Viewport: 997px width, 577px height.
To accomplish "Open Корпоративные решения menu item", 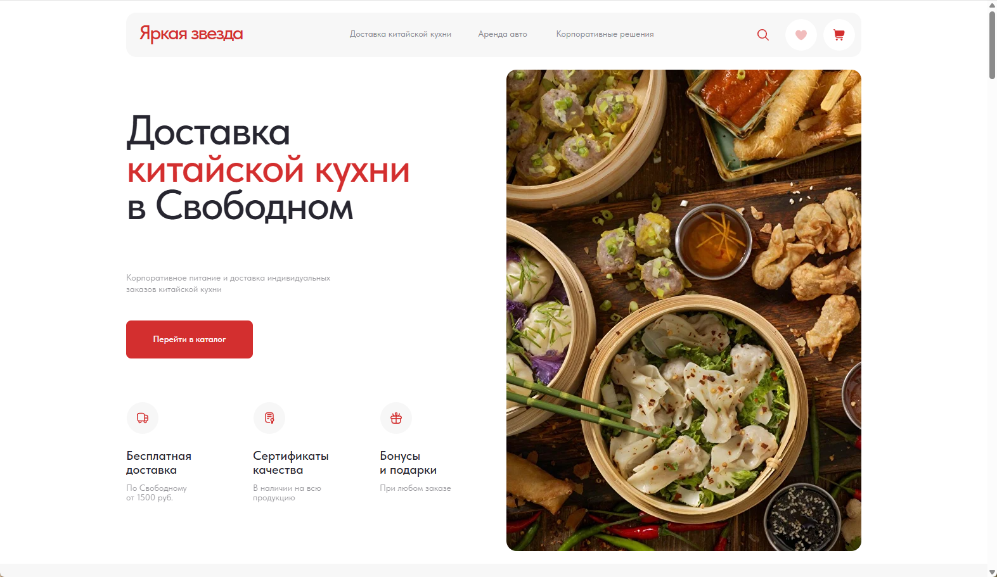I will [605, 34].
